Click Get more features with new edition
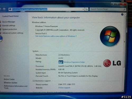132x99 pixels. click(56, 36)
